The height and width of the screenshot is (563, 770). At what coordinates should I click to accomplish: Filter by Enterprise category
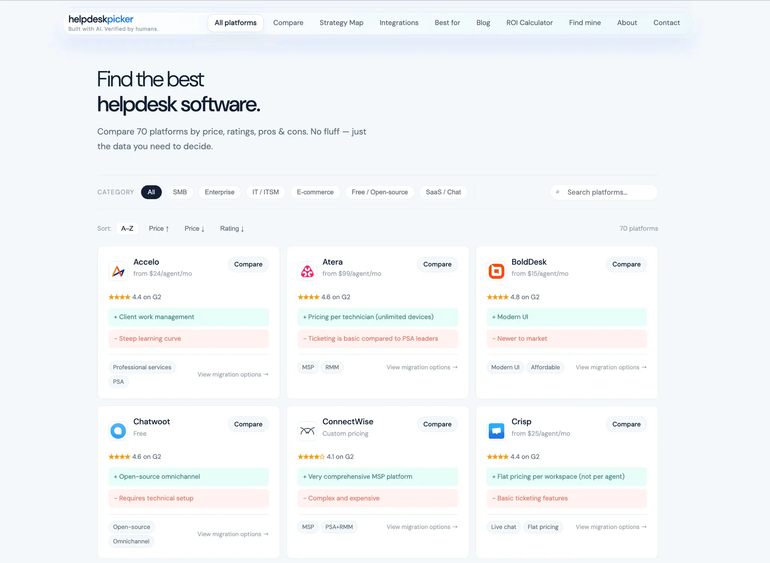pyautogui.click(x=220, y=192)
